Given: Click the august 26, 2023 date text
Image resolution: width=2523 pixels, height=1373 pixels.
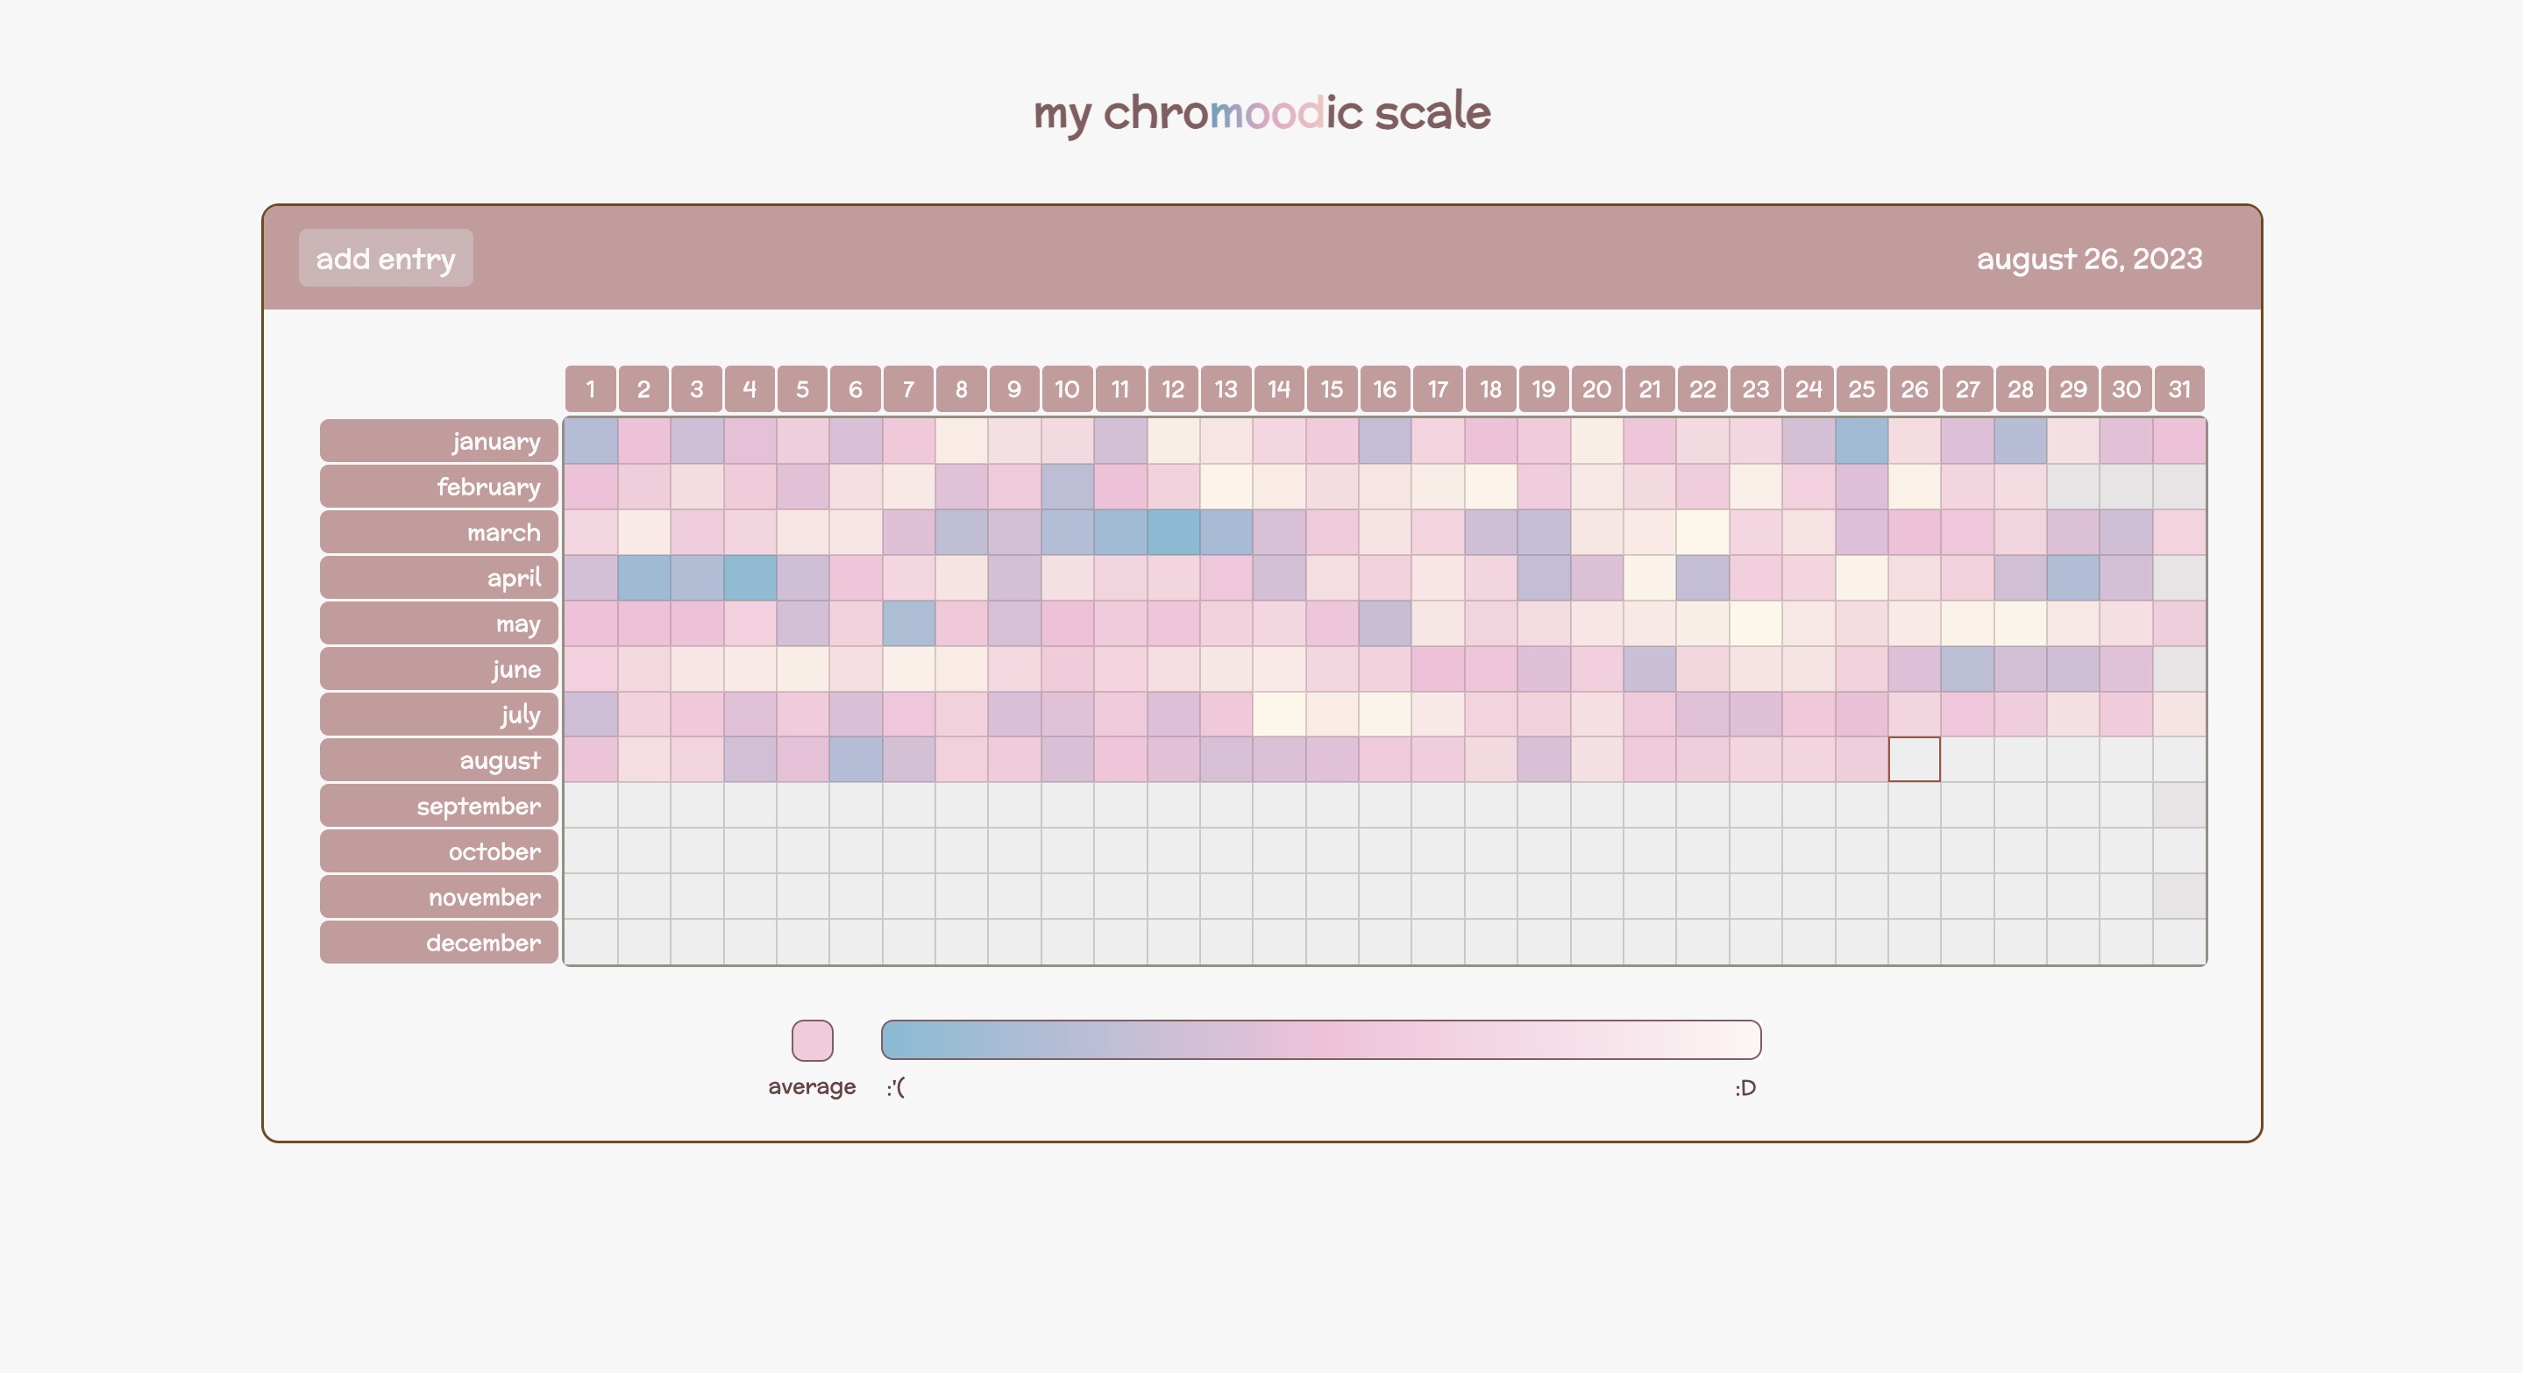Looking at the screenshot, I should [2089, 259].
